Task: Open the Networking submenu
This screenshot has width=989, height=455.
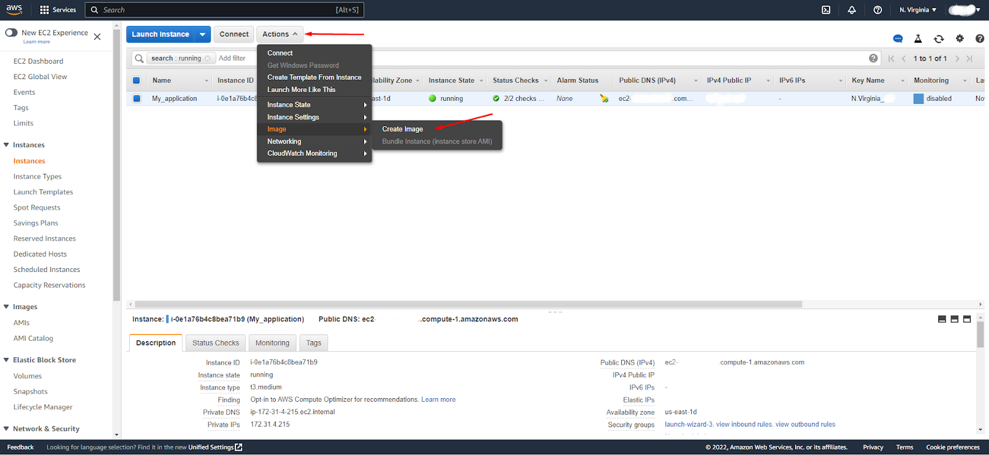Action: (x=315, y=142)
